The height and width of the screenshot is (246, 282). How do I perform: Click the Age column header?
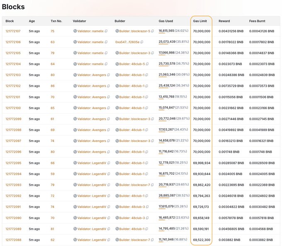[32, 21]
